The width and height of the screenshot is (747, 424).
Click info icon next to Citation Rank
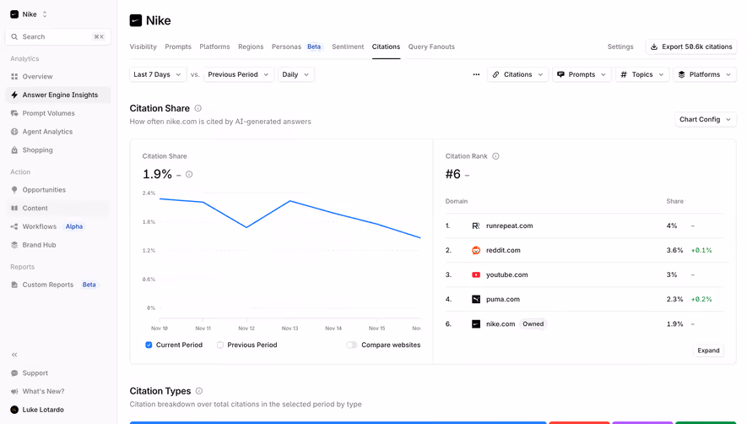(496, 156)
